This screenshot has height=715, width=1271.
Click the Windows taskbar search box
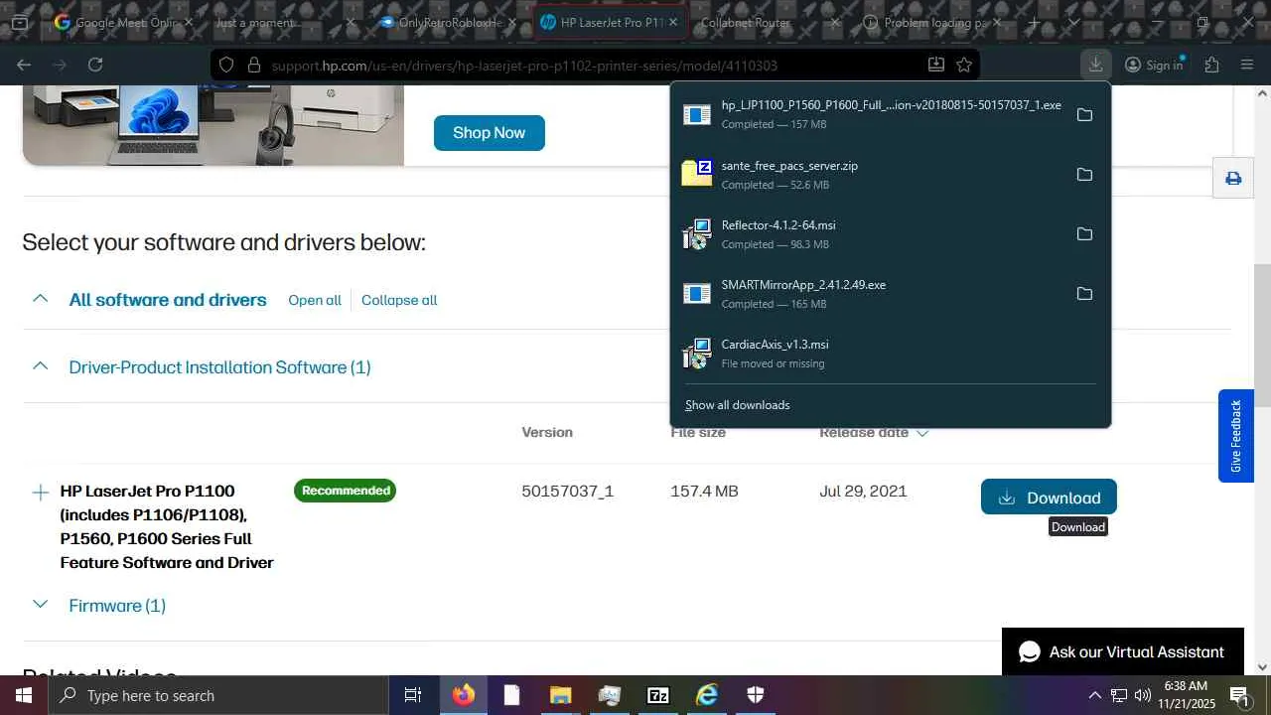218,695
